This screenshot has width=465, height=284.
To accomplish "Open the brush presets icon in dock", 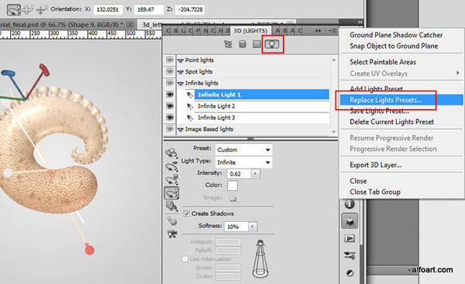I will (350, 255).
